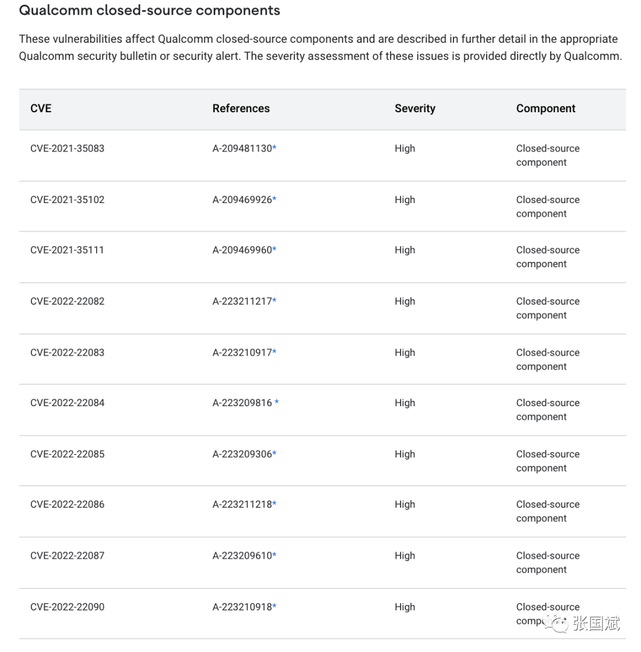Screen dimensions: 641x652
Task: Click the Qualcomm closed-source components heading
Action: click(x=150, y=11)
